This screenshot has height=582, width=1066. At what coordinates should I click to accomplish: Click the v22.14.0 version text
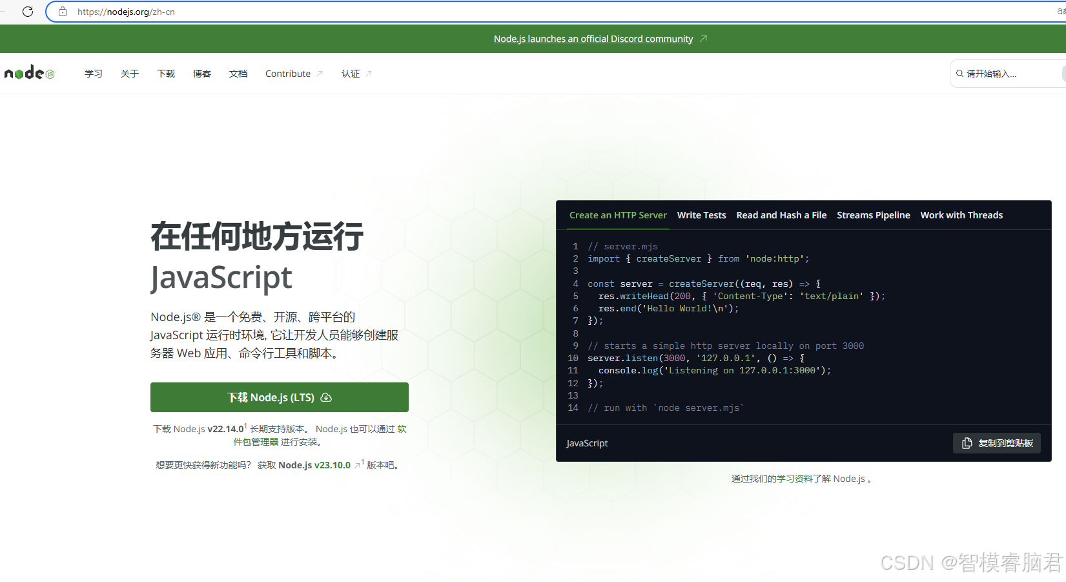[x=225, y=429]
